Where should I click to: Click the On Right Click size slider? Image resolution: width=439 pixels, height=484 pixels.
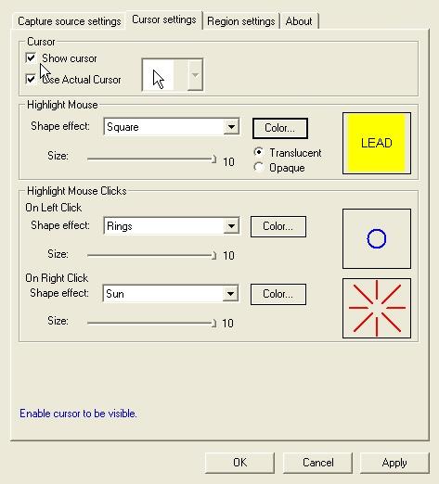(x=151, y=323)
